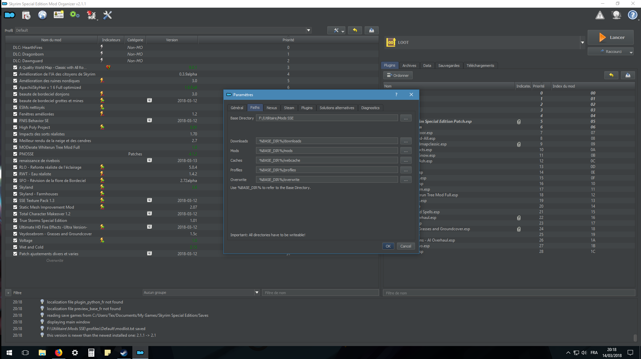The image size is (641, 359).
Task: Open Firefox from the taskbar
Action: 59,352
